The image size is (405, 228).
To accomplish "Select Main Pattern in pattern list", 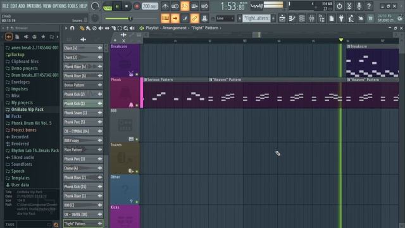I will 83,149.
